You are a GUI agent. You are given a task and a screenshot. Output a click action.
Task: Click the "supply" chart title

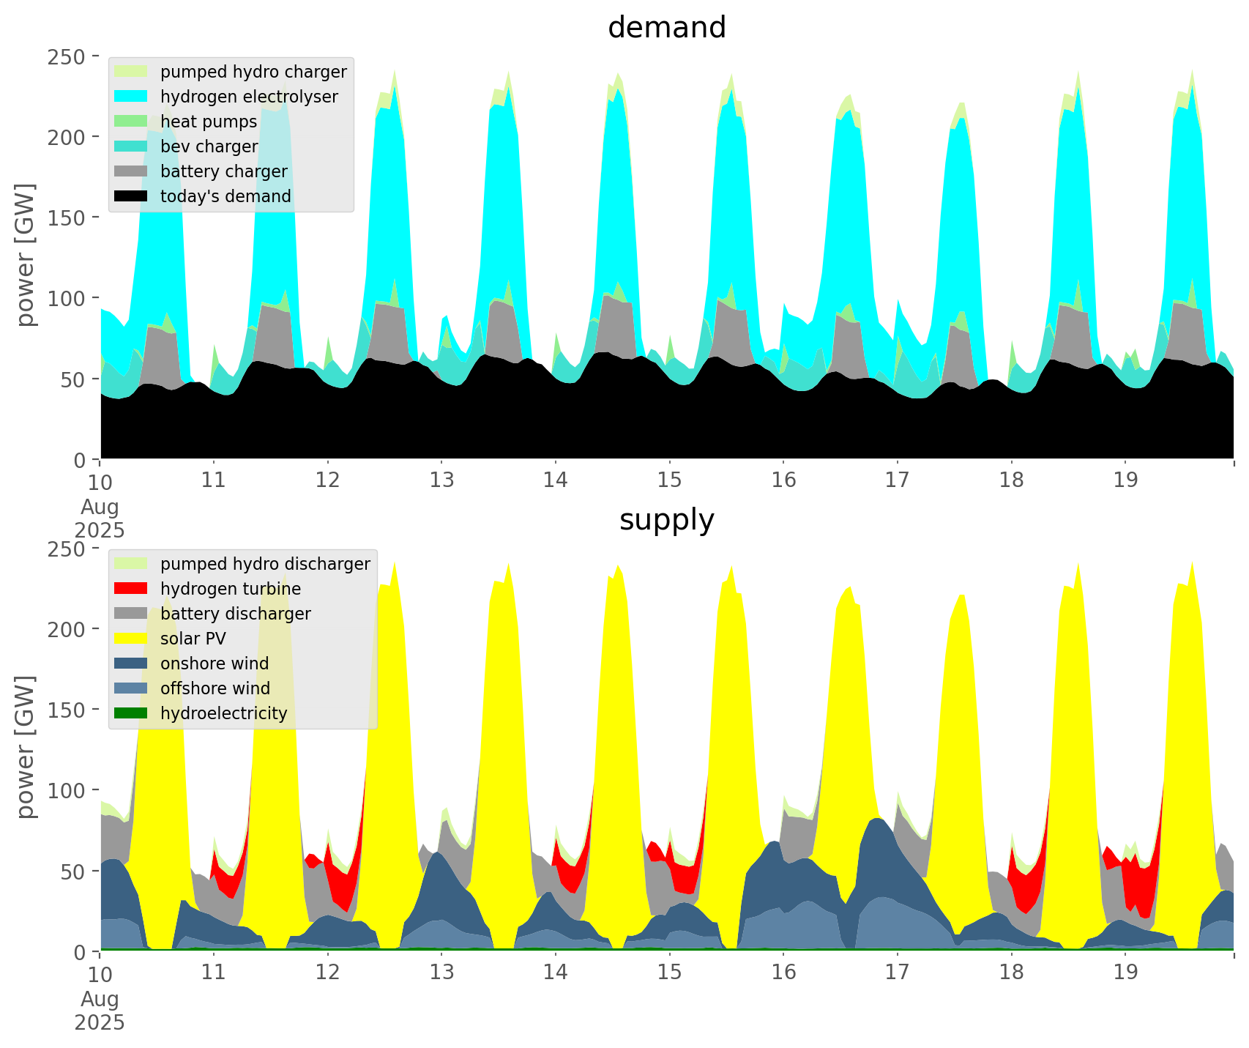coord(666,520)
